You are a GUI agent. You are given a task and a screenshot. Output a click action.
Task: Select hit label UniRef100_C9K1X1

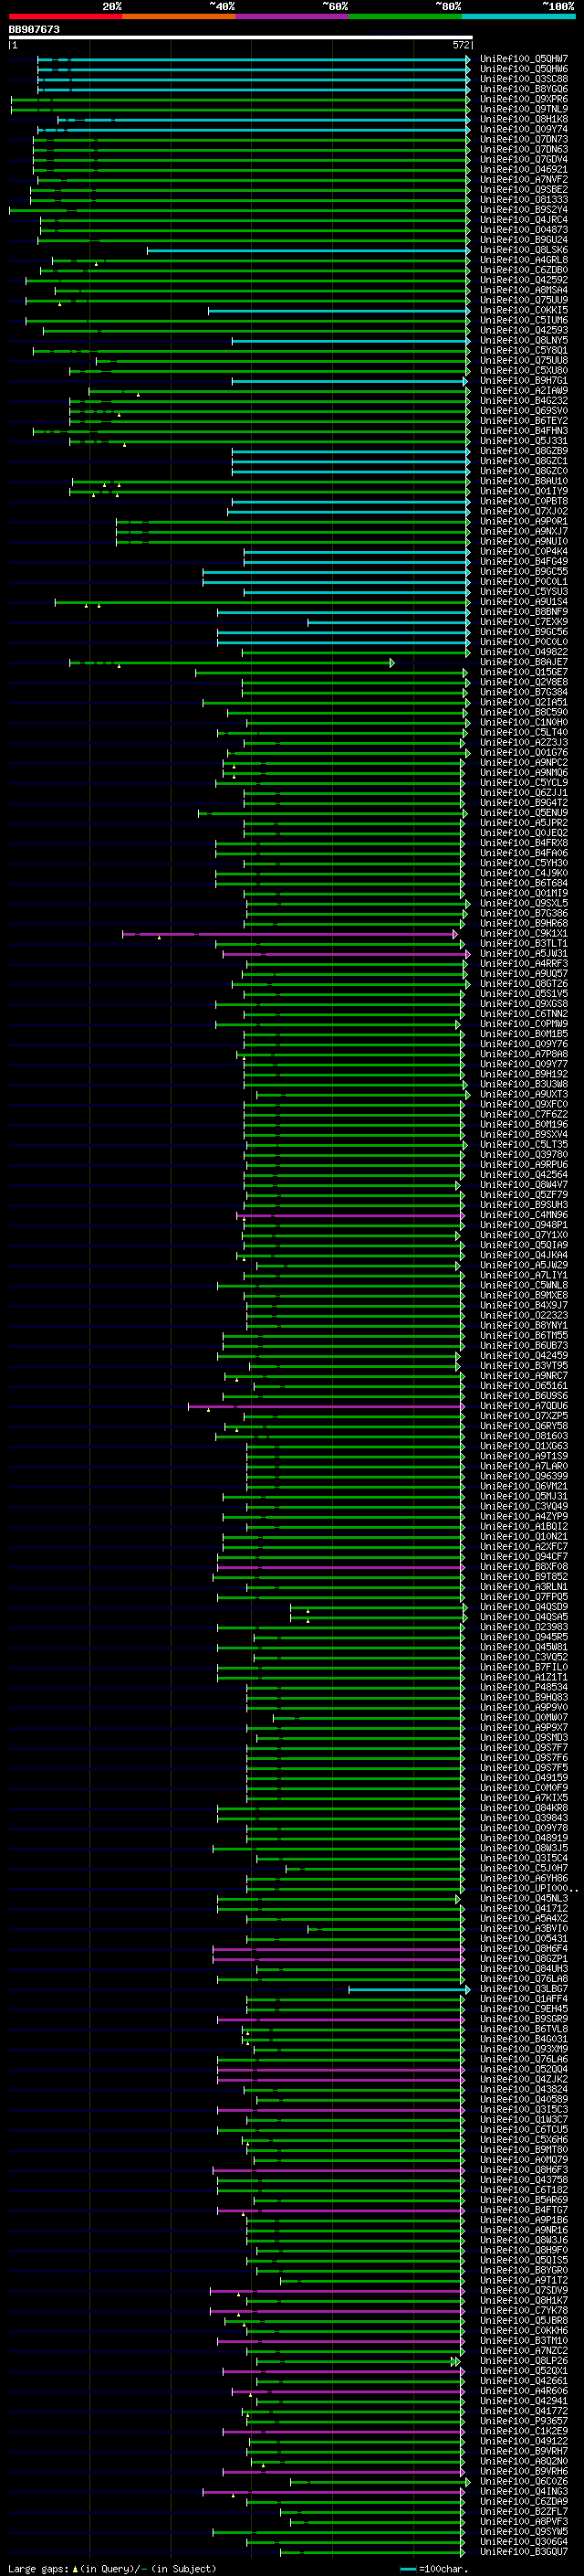point(524,934)
